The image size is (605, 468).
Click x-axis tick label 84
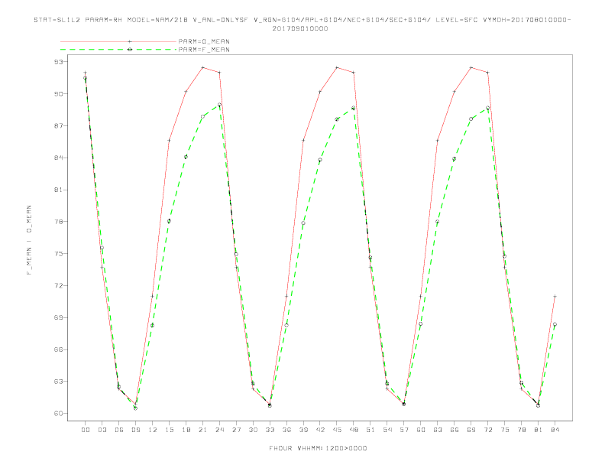coord(555,430)
